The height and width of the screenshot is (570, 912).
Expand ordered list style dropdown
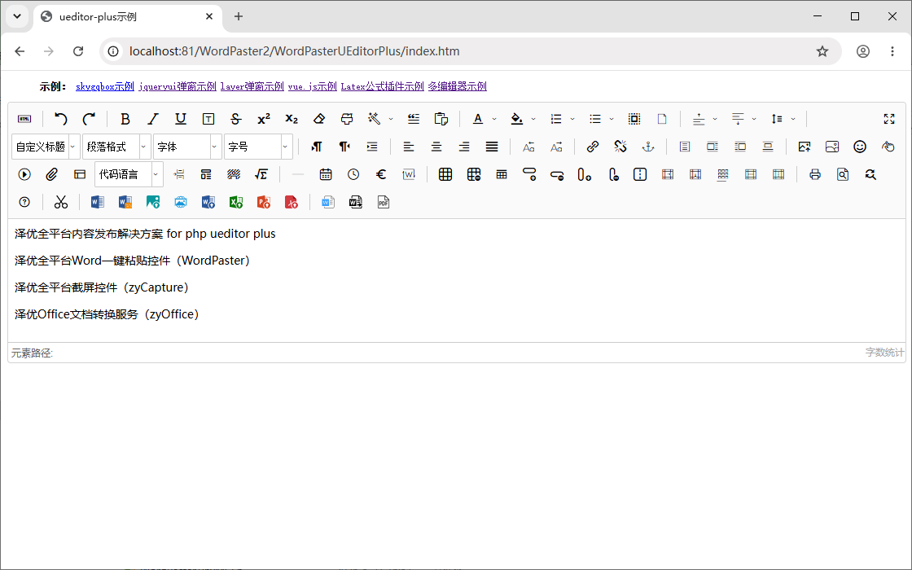tap(572, 119)
